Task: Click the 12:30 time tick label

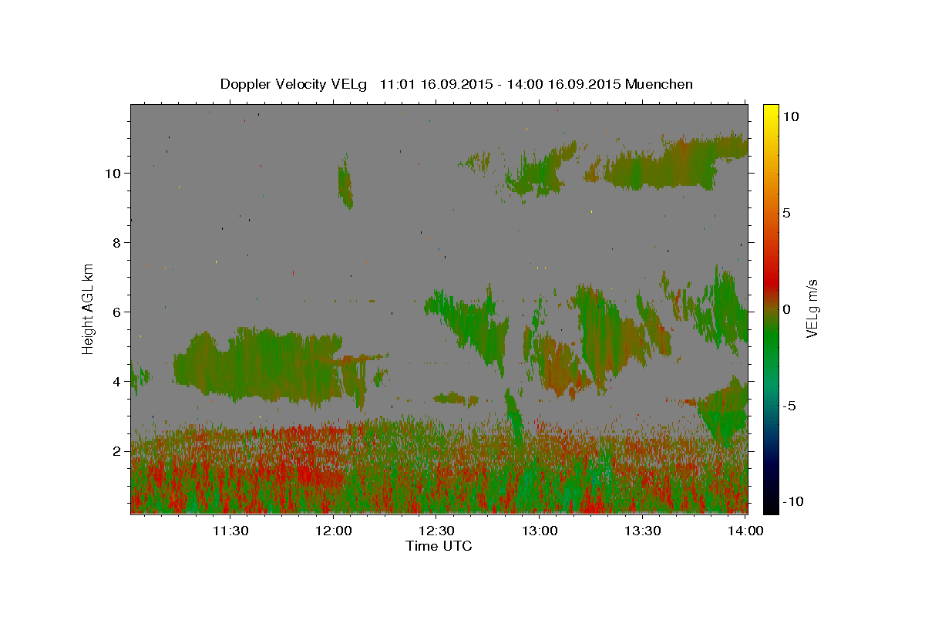Action: tap(436, 531)
